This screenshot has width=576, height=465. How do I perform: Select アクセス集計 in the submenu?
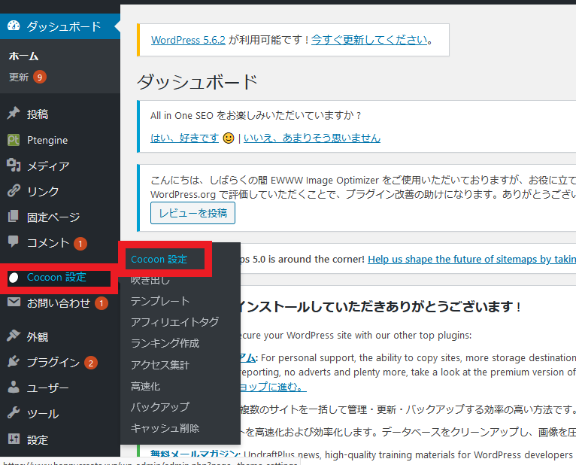click(x=160, y=365)
